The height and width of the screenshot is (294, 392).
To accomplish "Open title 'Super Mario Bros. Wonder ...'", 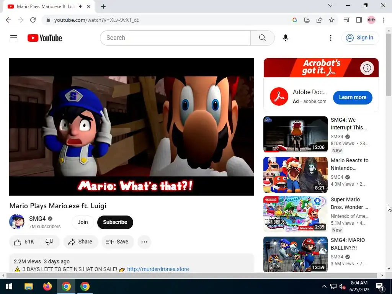I will pos(349,203).
